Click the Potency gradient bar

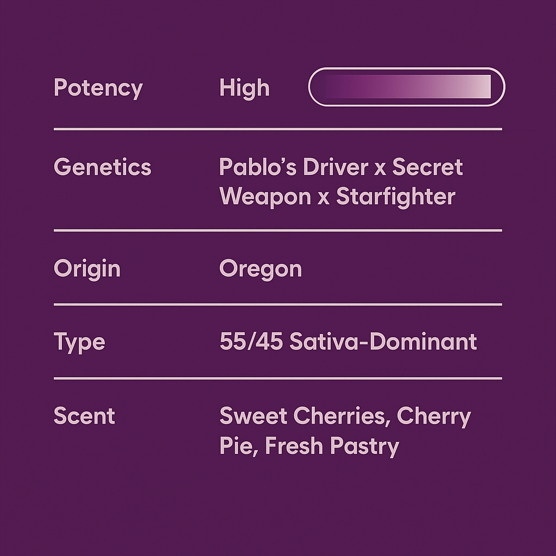tap(406, 87)
